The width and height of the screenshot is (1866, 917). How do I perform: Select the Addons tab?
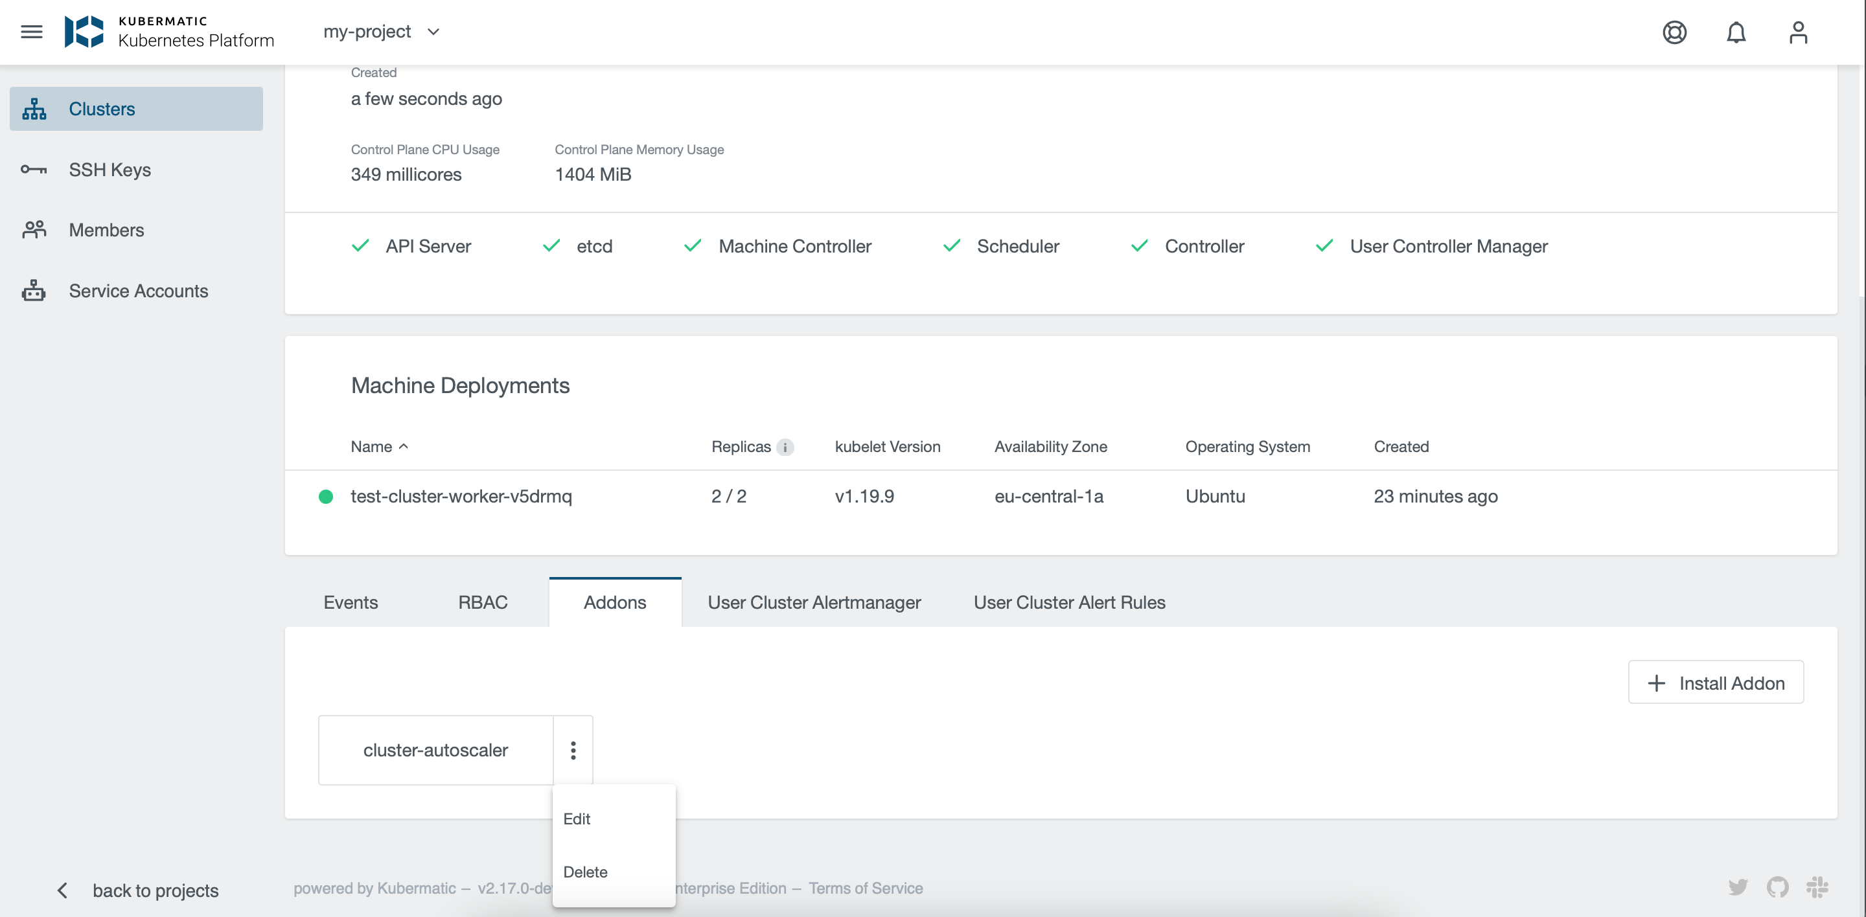tap(614, 600)
